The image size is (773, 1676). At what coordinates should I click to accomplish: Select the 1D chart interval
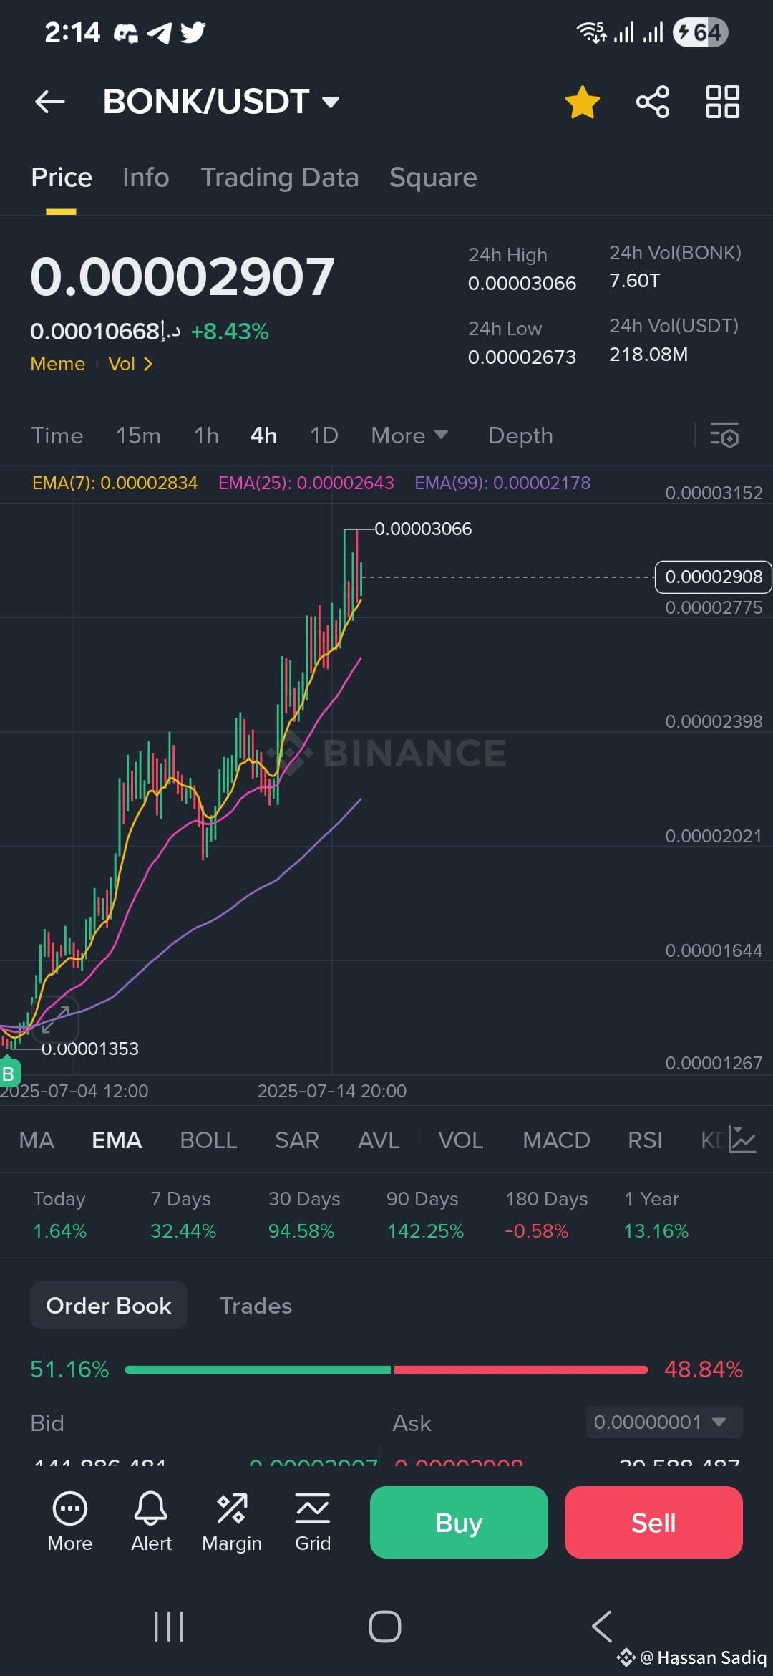pyautogui.click(x=324, y=435)
